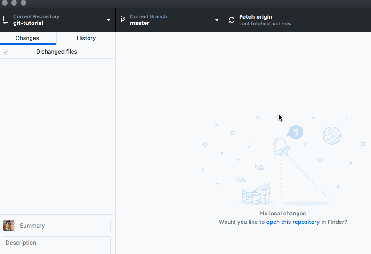This screenshot has width=371, height=254.
Task: Click the 'No local changes' message
Action: pyautogui.click(x=283, y=214)
